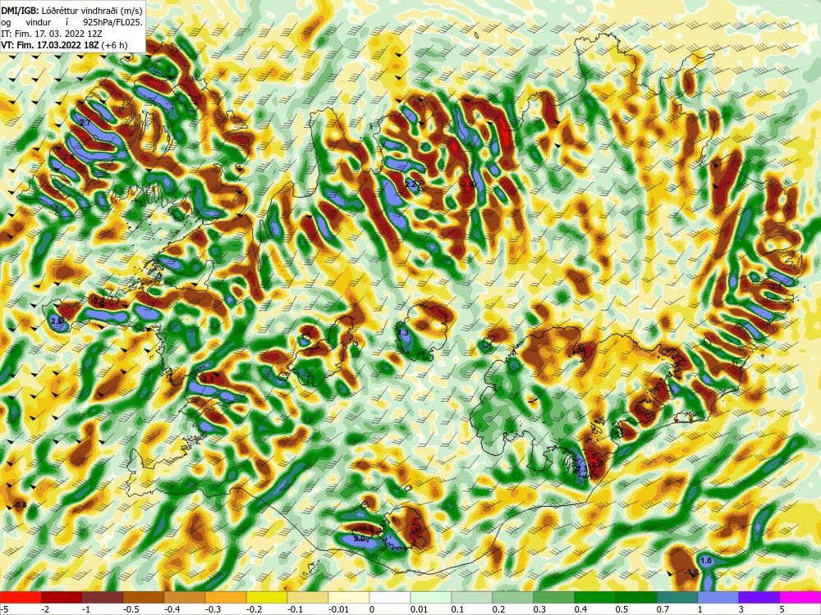Viewport: 821px width, 615px height.
Task: Click the '1.6' value label on the map
Action: (706, 561)
